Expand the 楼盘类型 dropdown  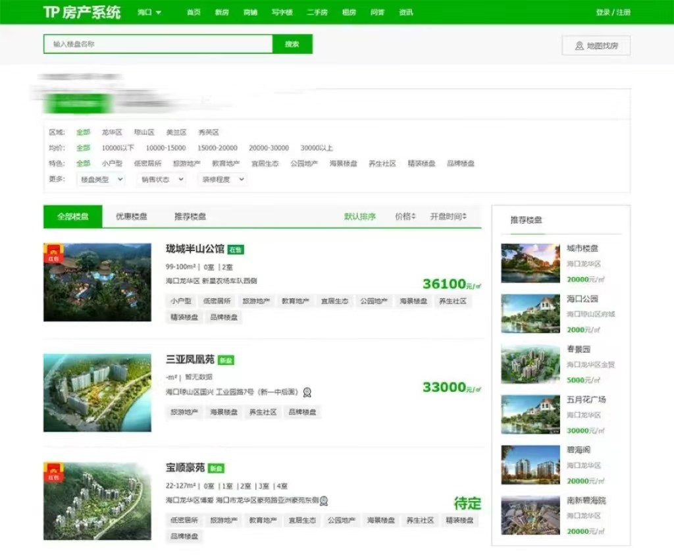pyautogui.click(x=101, y=179)
